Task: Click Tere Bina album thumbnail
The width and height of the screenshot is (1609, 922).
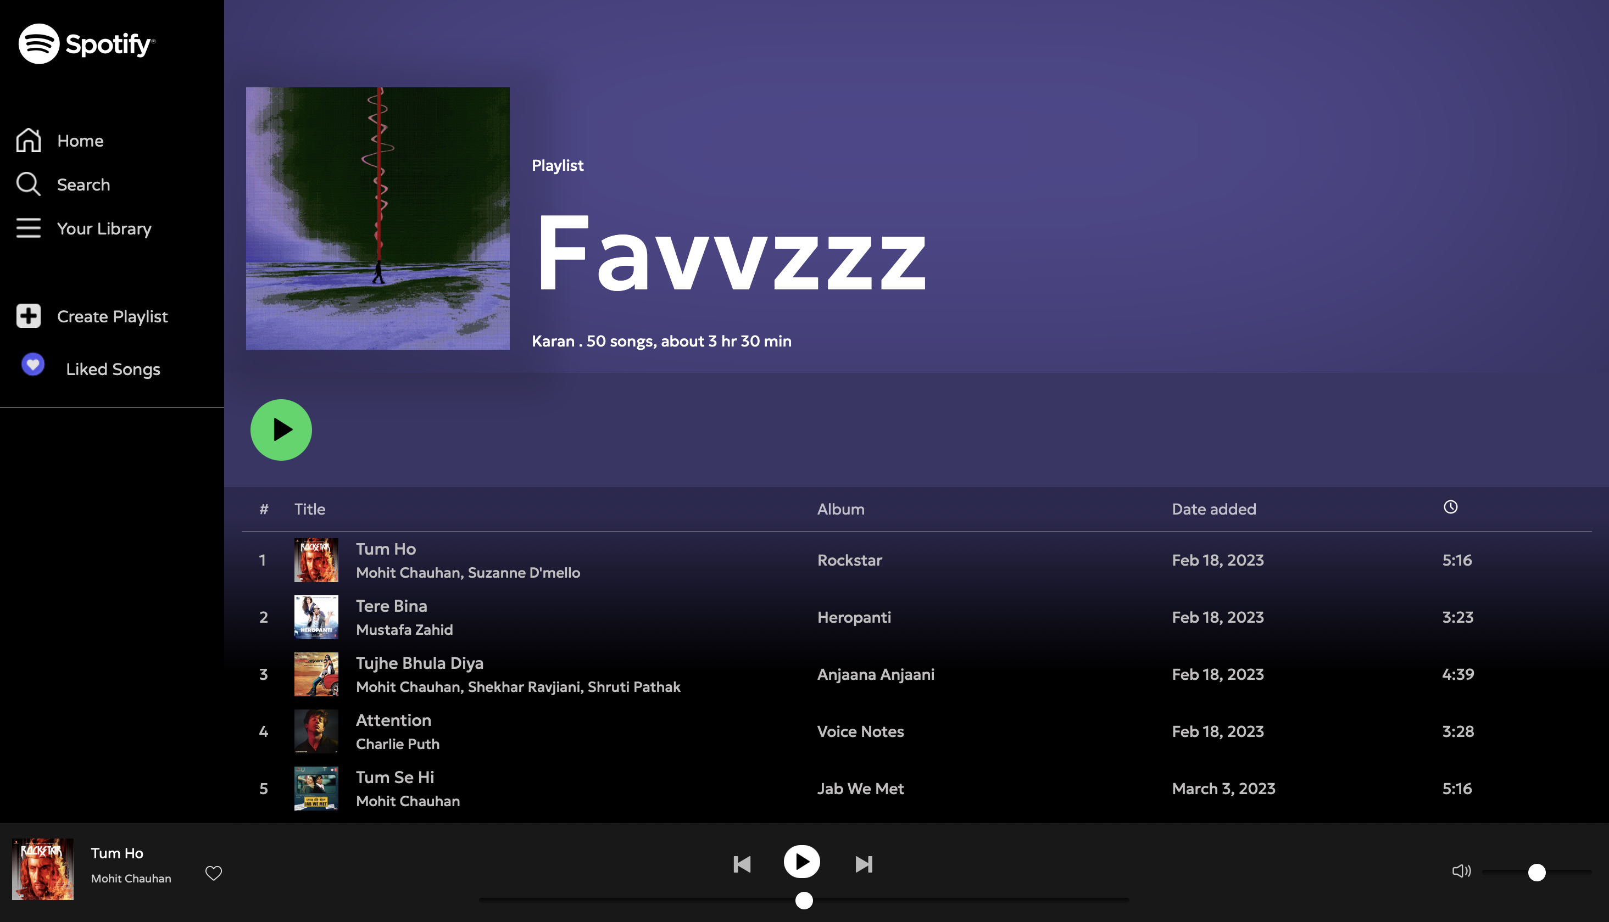Action: pyautogui.click(x=316, y=617)
